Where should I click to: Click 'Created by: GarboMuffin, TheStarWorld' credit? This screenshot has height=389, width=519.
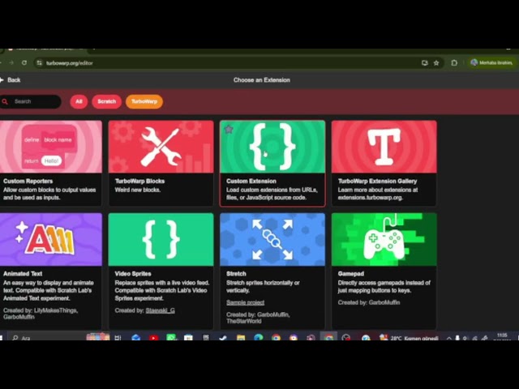pos(258,318)
